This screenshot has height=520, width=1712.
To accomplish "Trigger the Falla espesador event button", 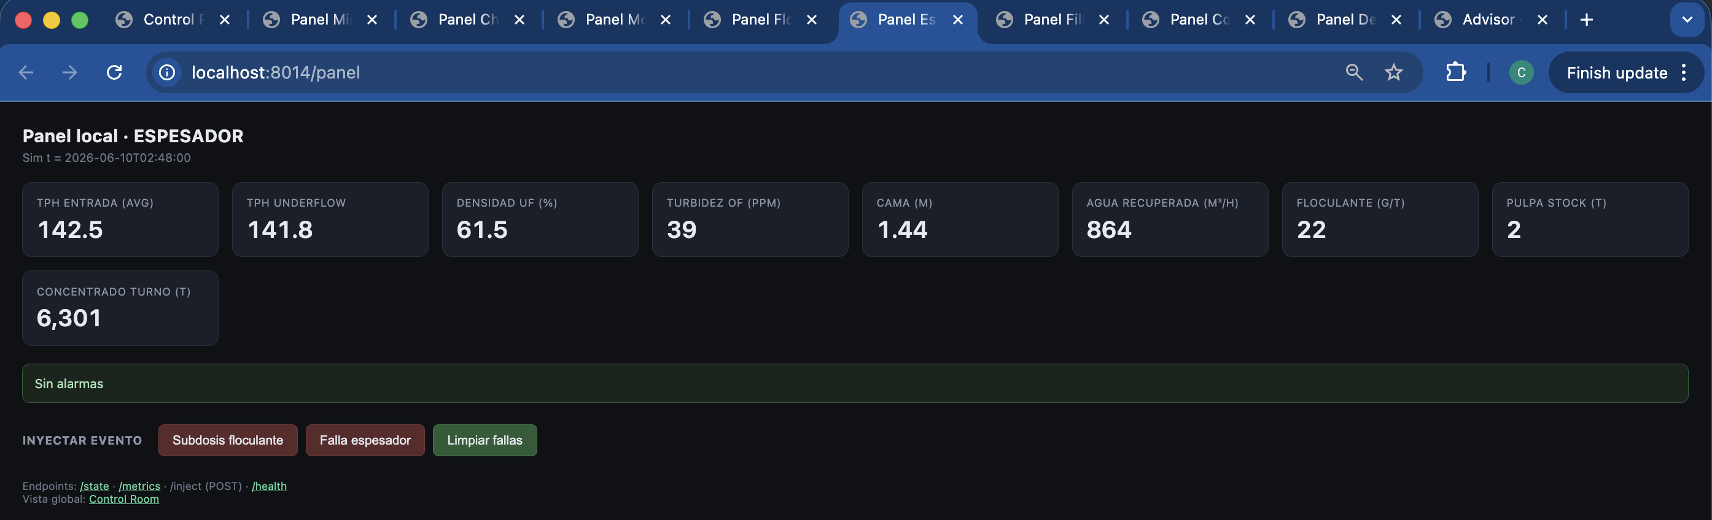I will 365,440.
